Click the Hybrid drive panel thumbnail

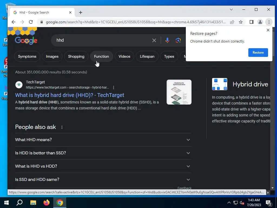coord(220,84)
